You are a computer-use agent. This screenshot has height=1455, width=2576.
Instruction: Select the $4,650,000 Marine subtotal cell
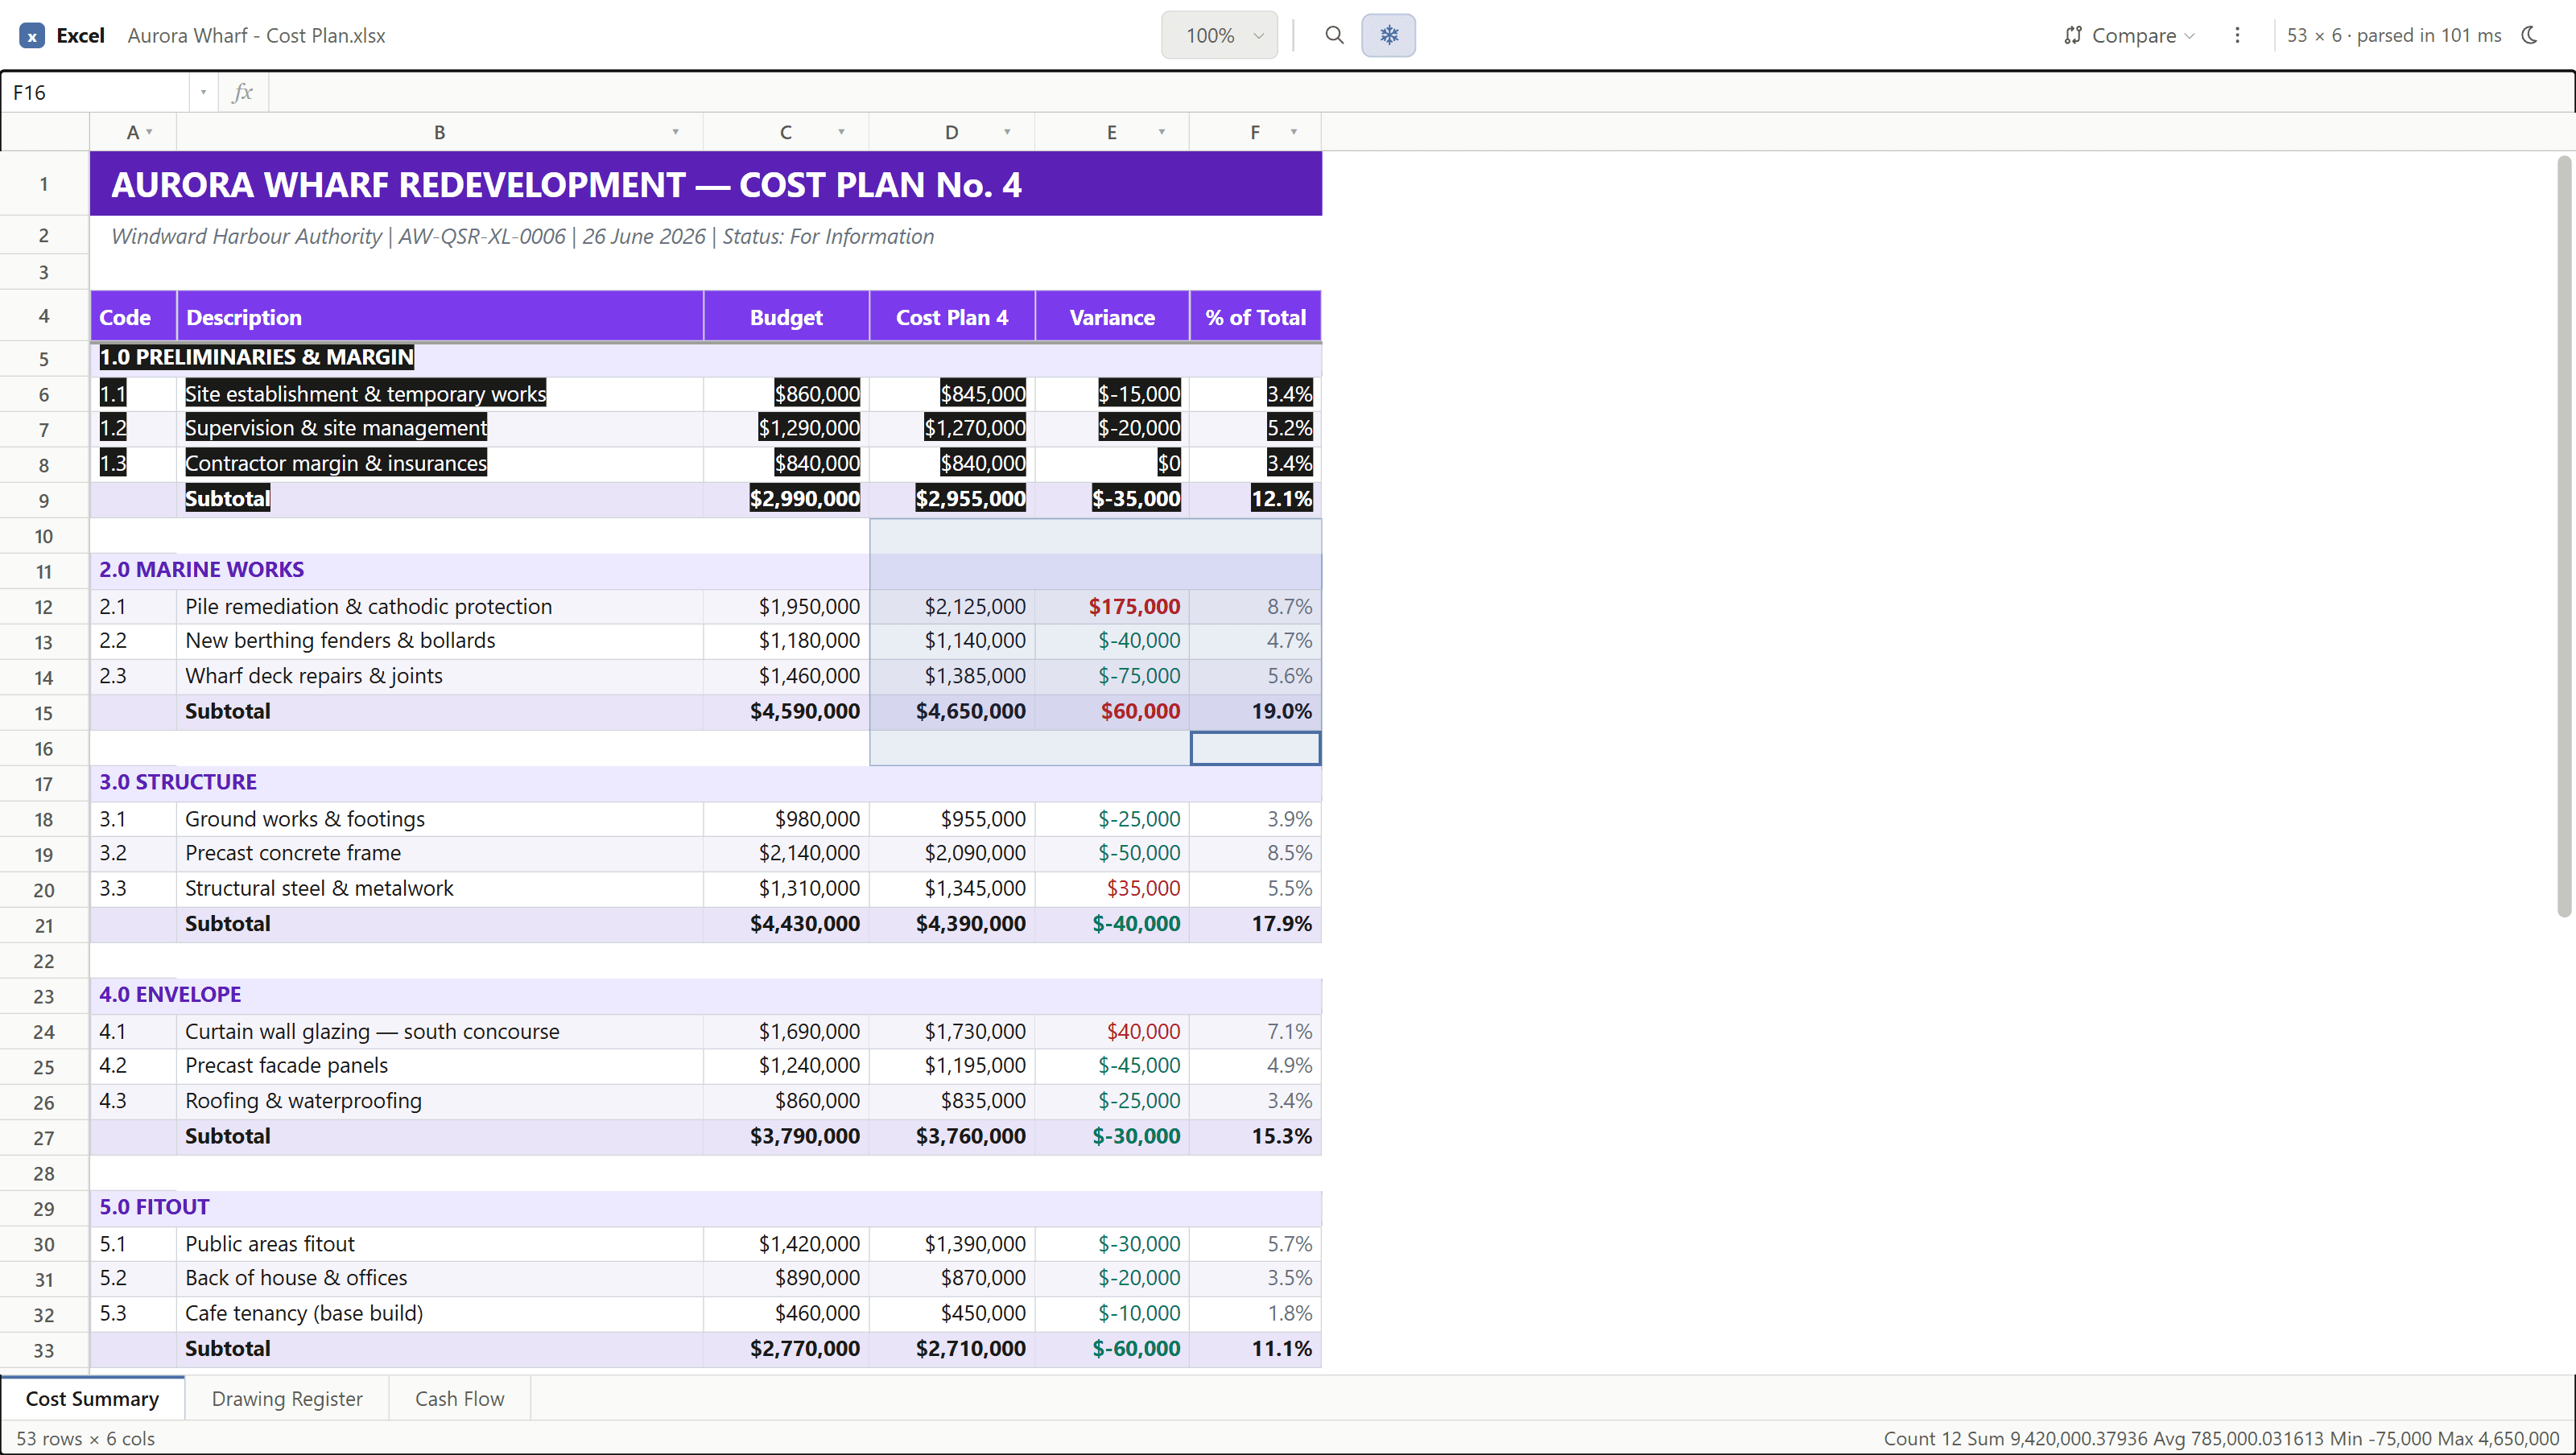(x=952, y=712)
